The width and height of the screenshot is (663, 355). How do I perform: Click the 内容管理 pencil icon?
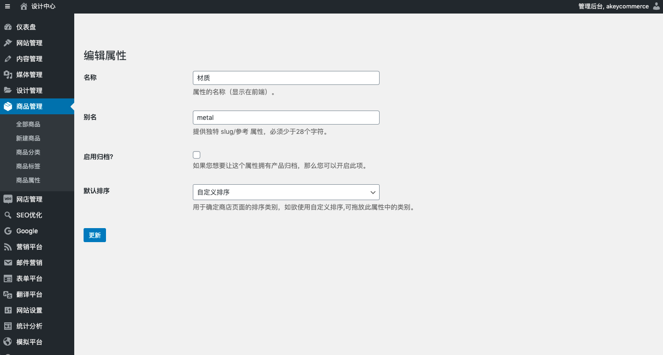click(7, 59)
